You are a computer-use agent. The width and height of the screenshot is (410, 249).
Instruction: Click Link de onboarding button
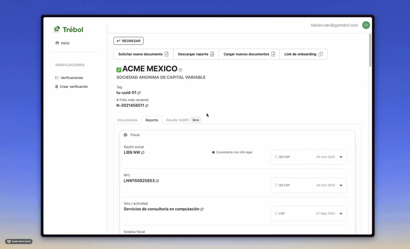click(304, 54)
